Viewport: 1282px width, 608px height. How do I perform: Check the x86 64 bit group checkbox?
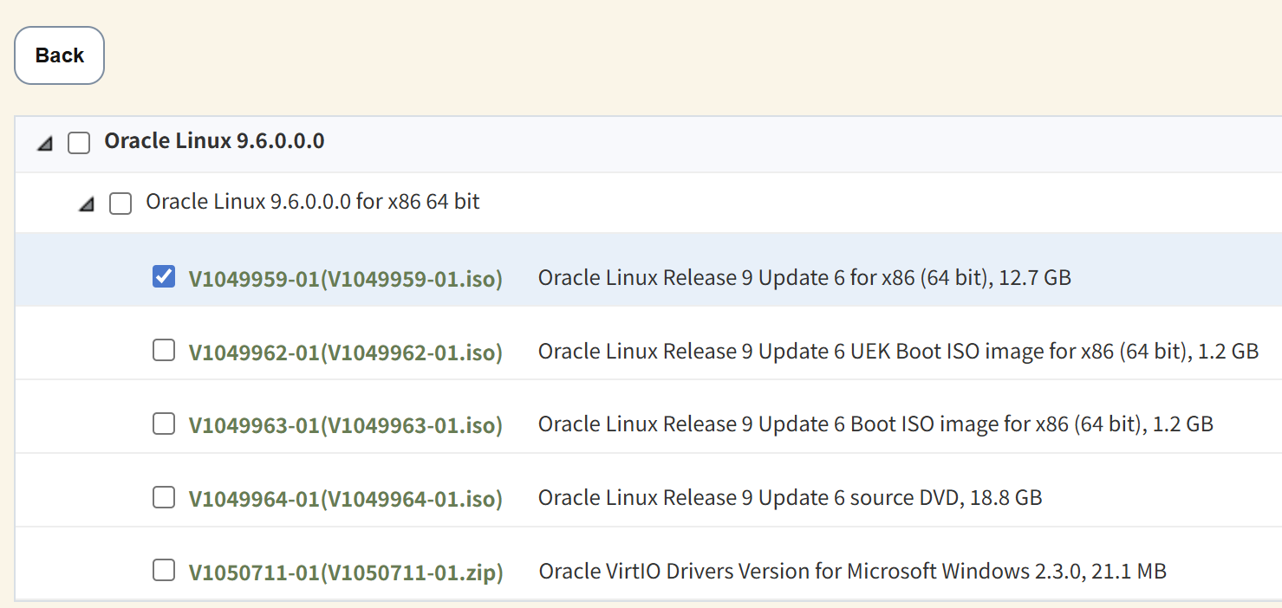click(120, 204)
